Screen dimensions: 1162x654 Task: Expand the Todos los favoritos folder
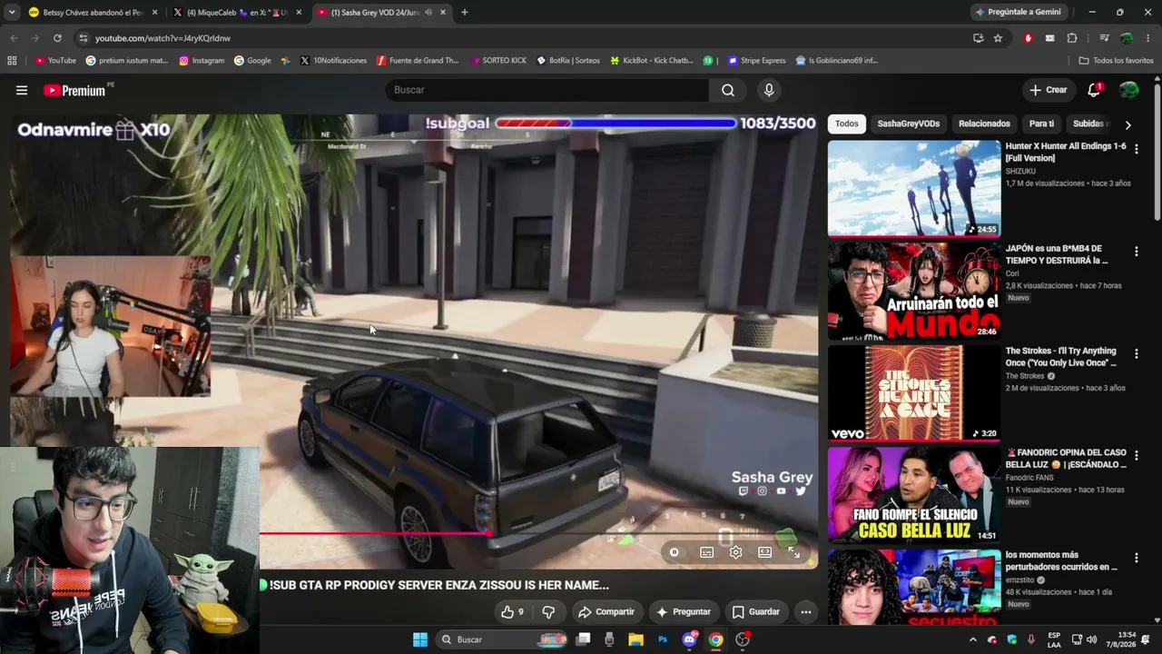click(1116, 61)
